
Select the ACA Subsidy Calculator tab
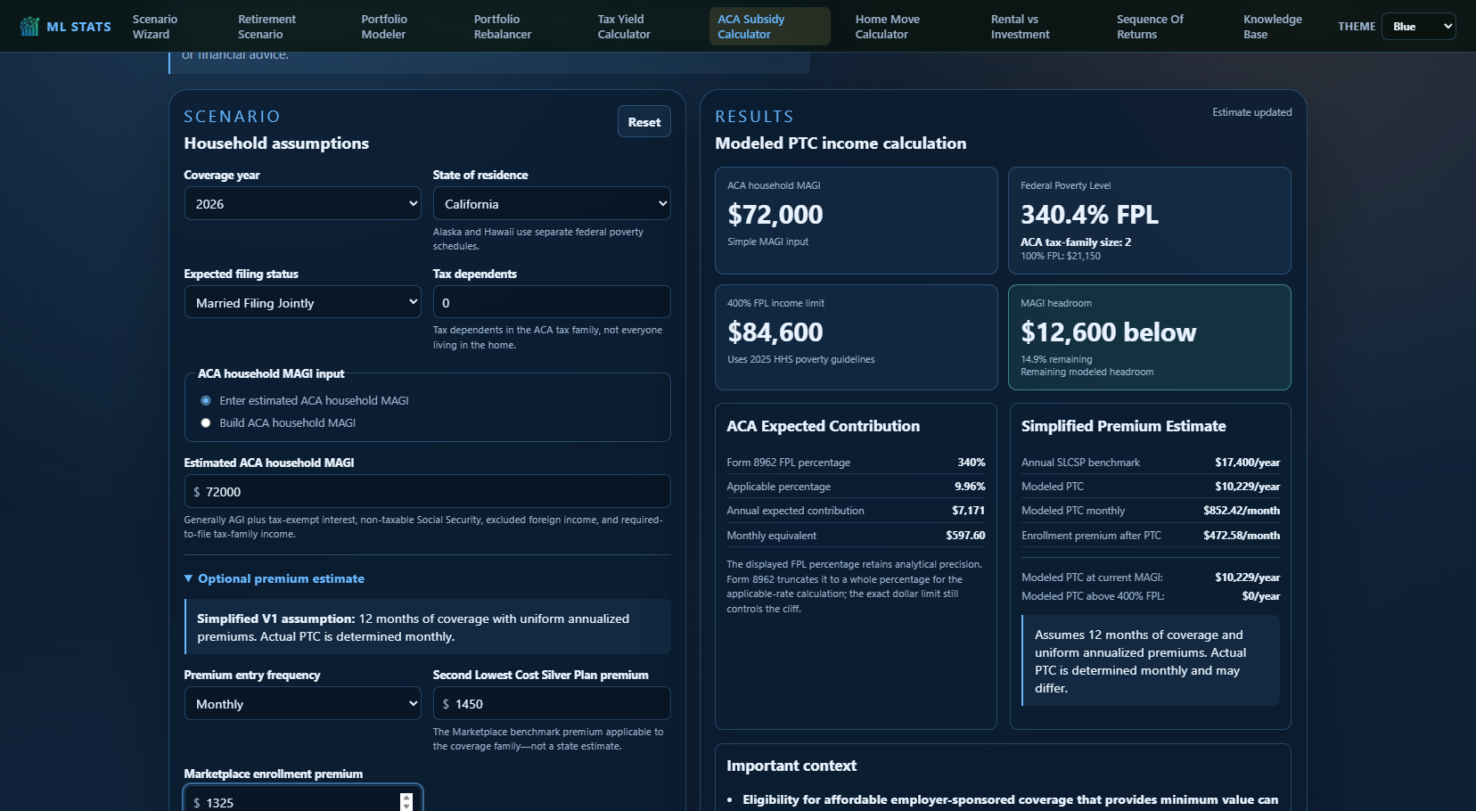(770, 27)
